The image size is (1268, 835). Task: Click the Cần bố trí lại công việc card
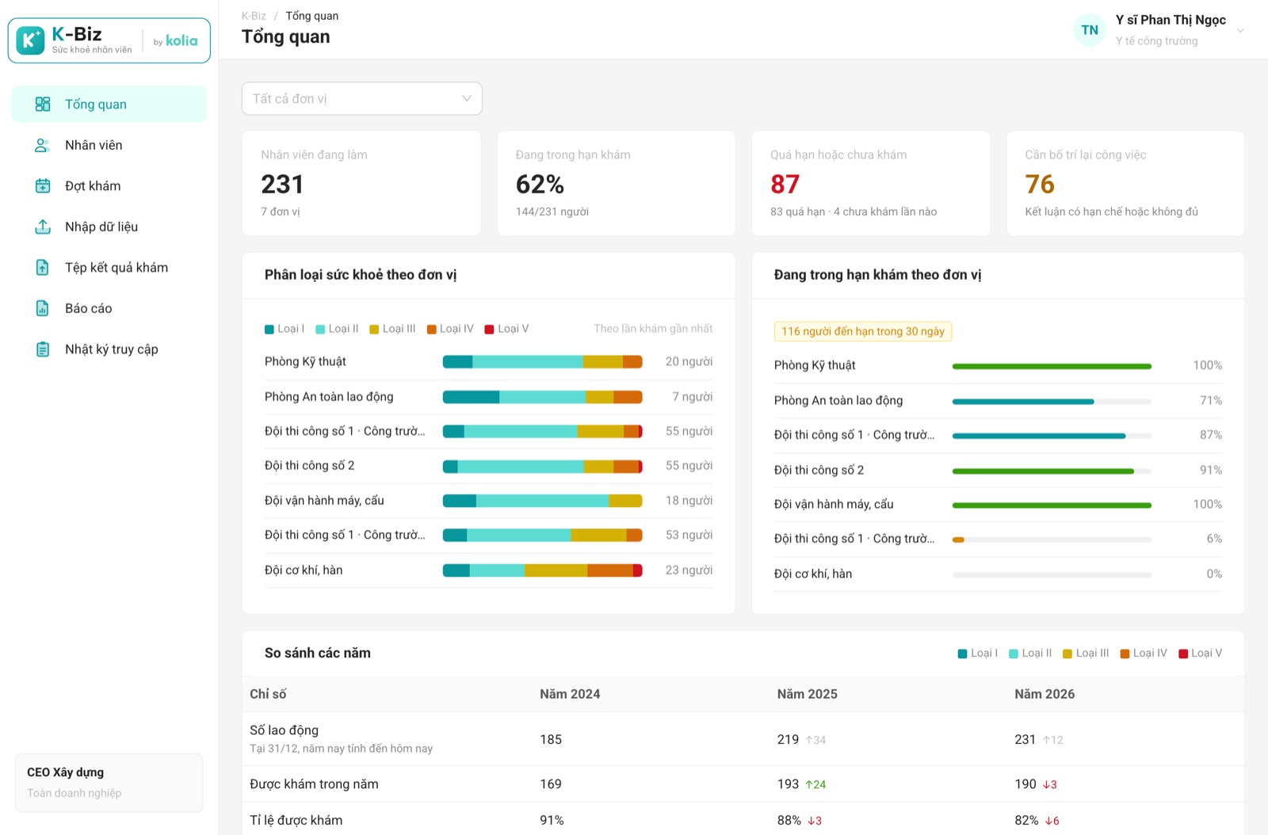point(1125,184)
